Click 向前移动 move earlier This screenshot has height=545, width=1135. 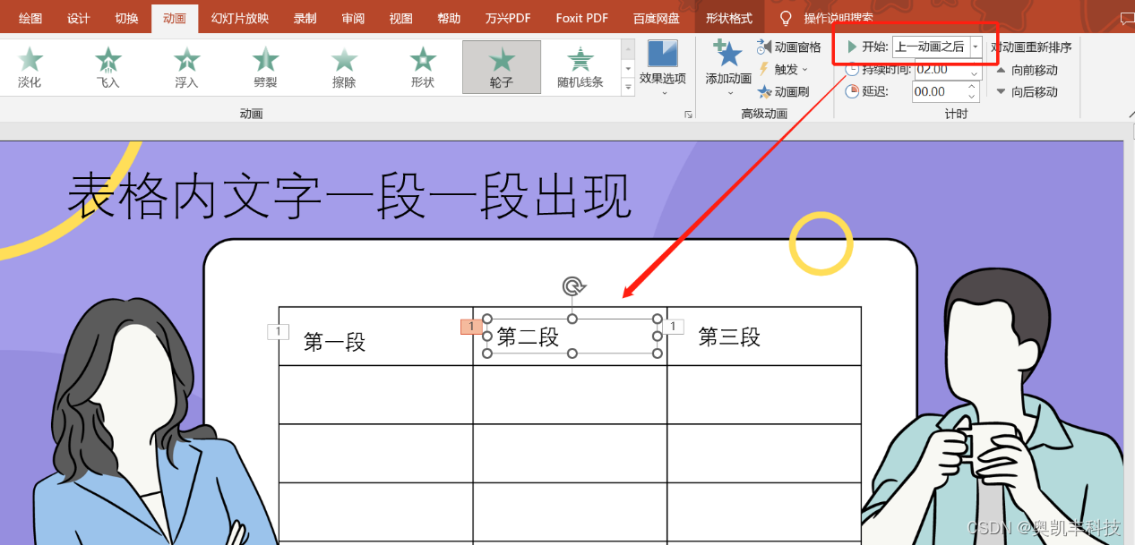tap(1028, 70)
